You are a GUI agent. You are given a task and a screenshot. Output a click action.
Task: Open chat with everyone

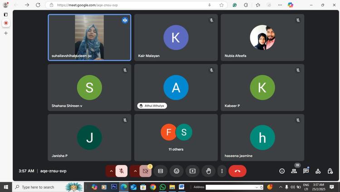(306, 171)
